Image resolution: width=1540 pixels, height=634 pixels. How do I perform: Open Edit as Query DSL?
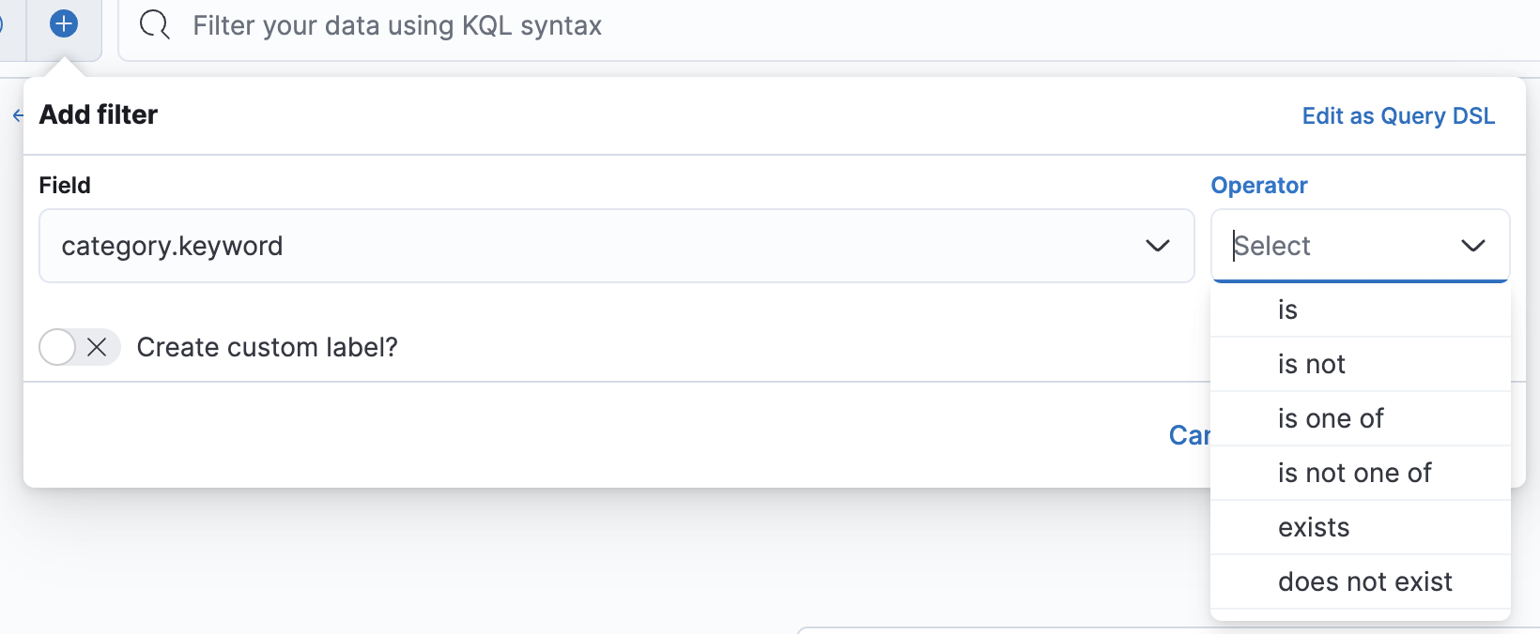coord(1398,115)
